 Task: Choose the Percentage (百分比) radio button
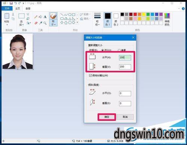point(103,50)
